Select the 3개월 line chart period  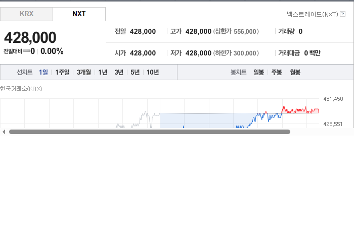tap(84, 72)
